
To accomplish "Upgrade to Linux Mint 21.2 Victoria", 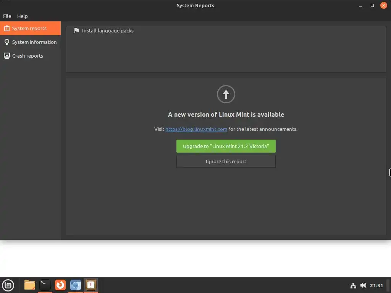I will 226,146.
